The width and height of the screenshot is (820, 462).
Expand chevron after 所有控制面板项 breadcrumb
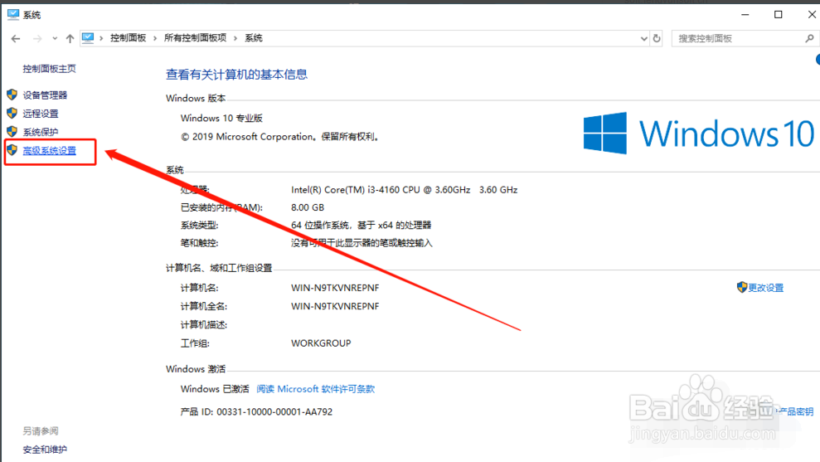point(235,37)
